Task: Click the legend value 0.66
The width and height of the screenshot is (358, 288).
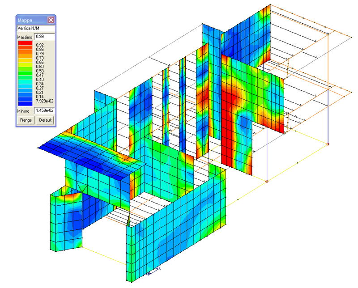Action: [x=40, y=62]
